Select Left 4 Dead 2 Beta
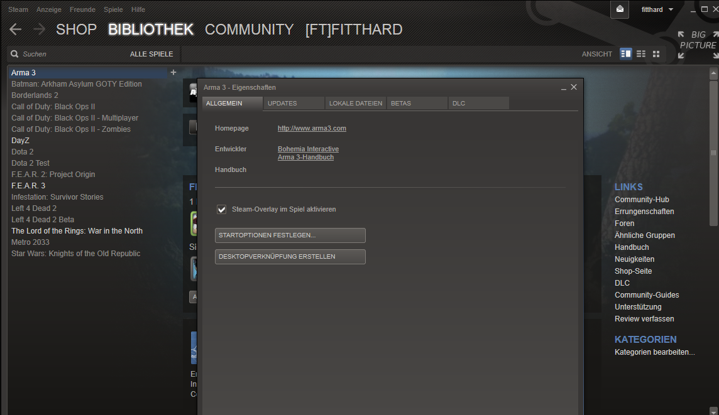 pos(43,219)
